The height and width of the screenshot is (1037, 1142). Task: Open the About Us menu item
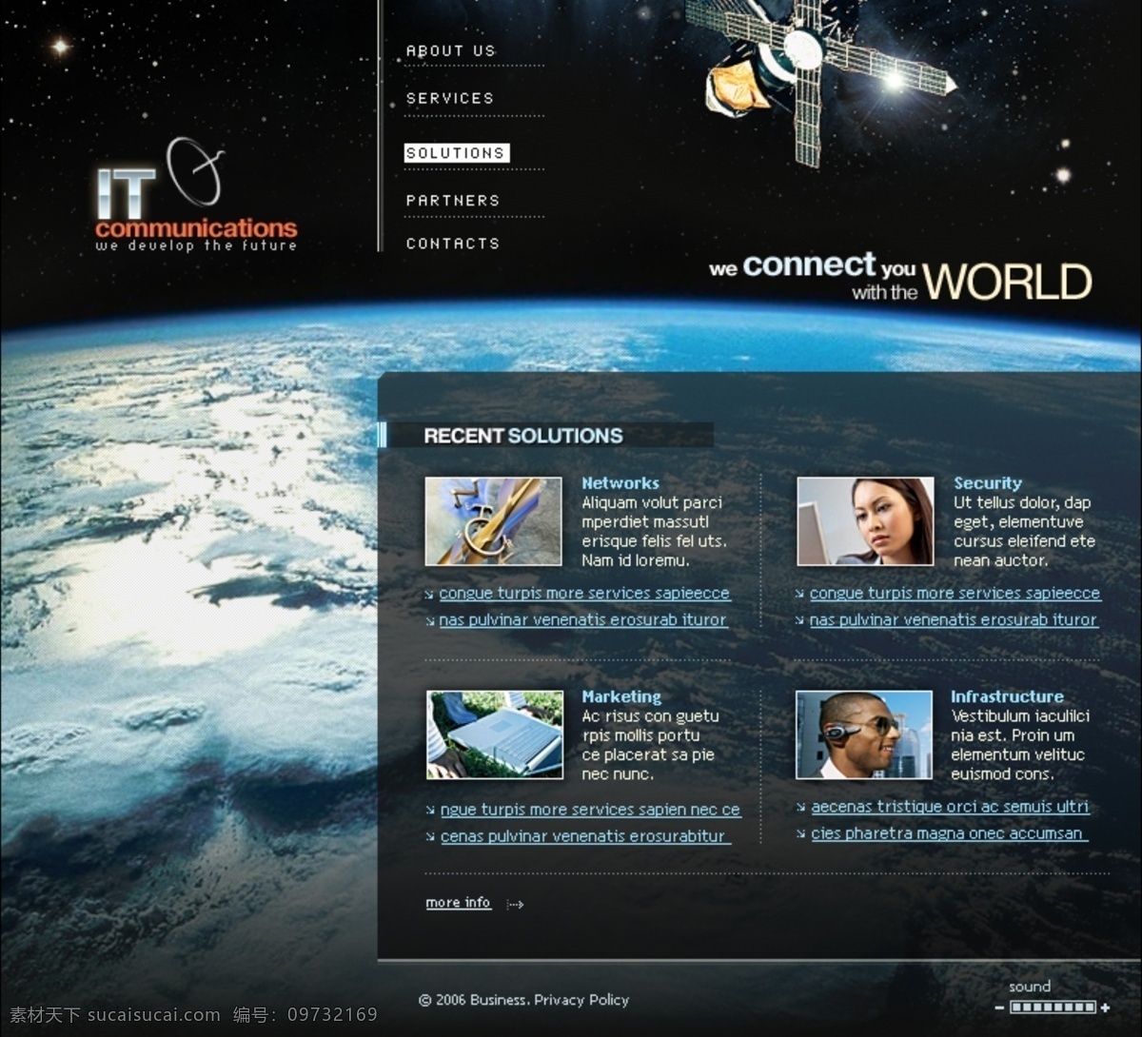click(451, 50)
